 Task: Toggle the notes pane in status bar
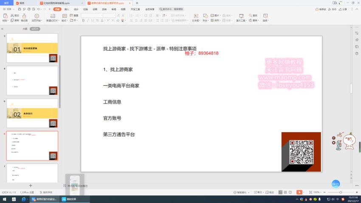click(x=258, y=192)
